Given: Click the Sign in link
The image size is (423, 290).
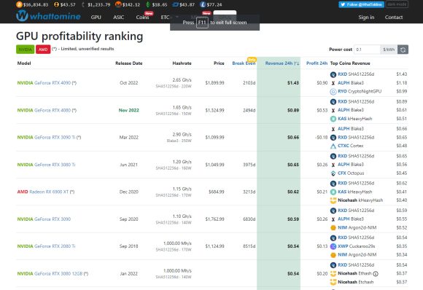Looking at the screenshot, I should coord(366,17).
